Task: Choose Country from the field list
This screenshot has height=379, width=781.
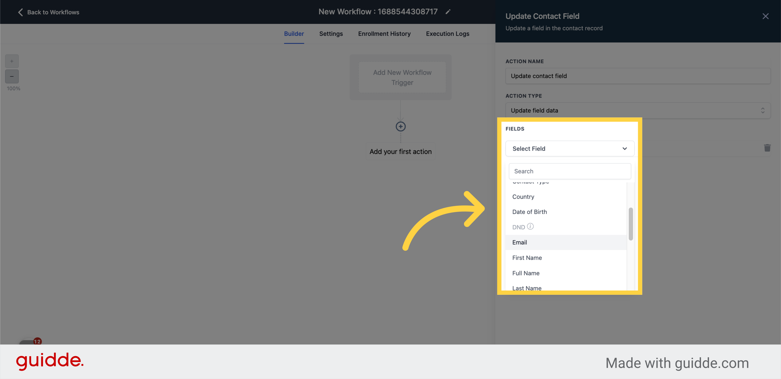Action: pyautogui.click(x=523, y=197)
